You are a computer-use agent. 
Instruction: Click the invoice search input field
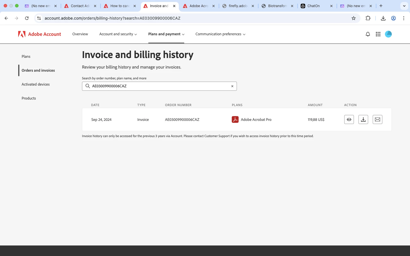coord(159,86)
